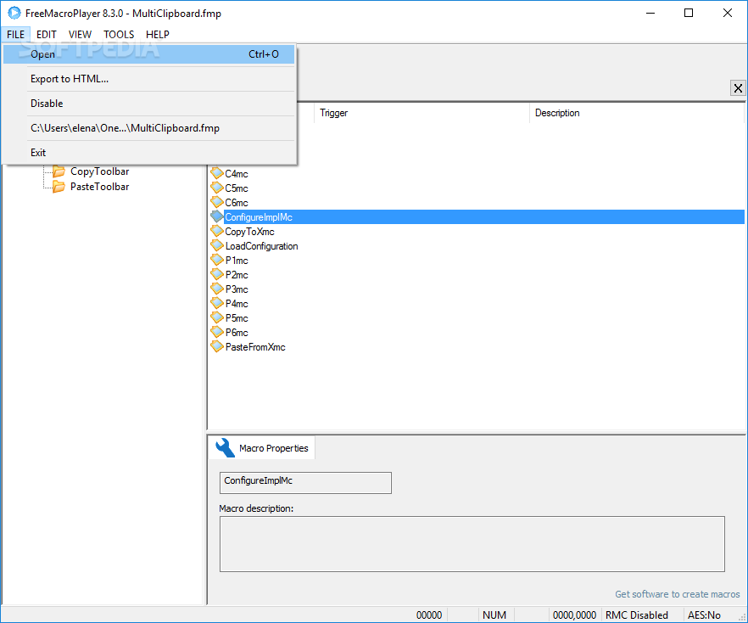The image size is (748, 623).
Task: Click the P3mc macro icon
Action: click(x=217, y=289)
